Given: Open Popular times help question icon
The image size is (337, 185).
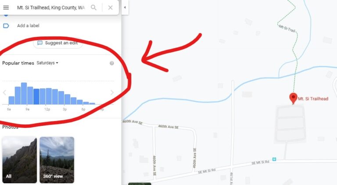Looking at the screenshot, I should click(112, 63).
